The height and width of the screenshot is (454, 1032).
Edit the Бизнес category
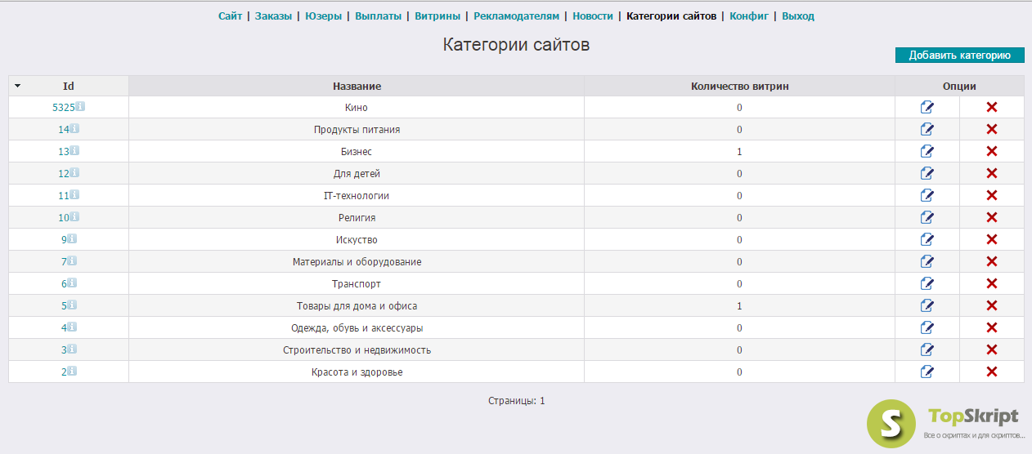pos(927,151)
